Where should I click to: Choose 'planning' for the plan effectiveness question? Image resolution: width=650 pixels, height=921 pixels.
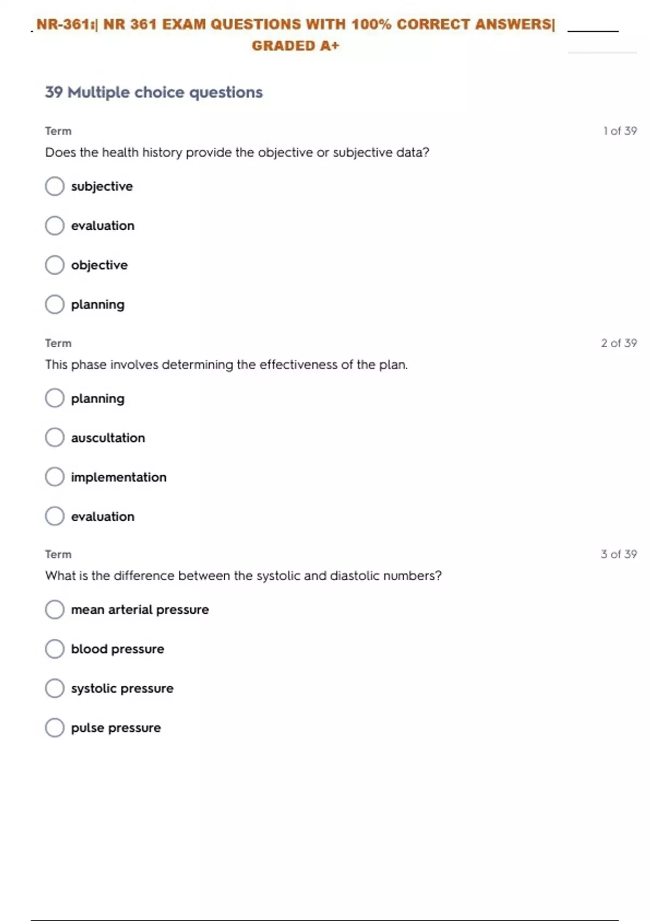click(x=55, y=398)
